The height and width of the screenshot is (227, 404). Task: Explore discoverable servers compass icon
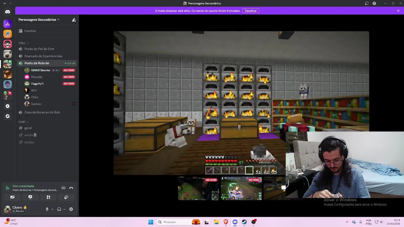coord(8,116)
